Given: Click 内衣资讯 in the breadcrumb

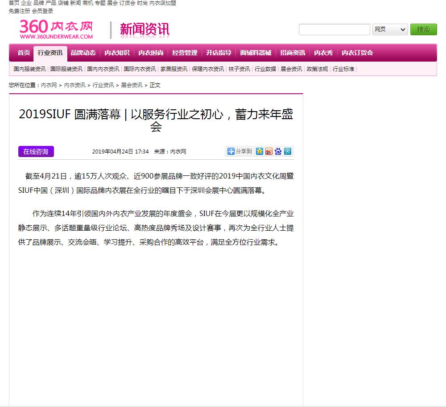Looking at the screenshot, I should [74, 85].
